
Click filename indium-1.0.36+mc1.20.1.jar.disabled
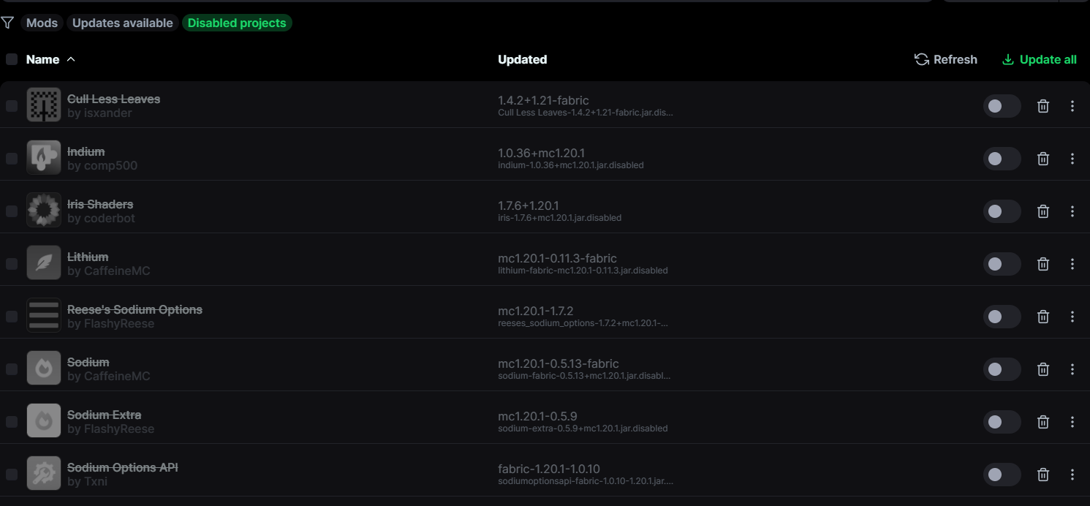[571, 165]
